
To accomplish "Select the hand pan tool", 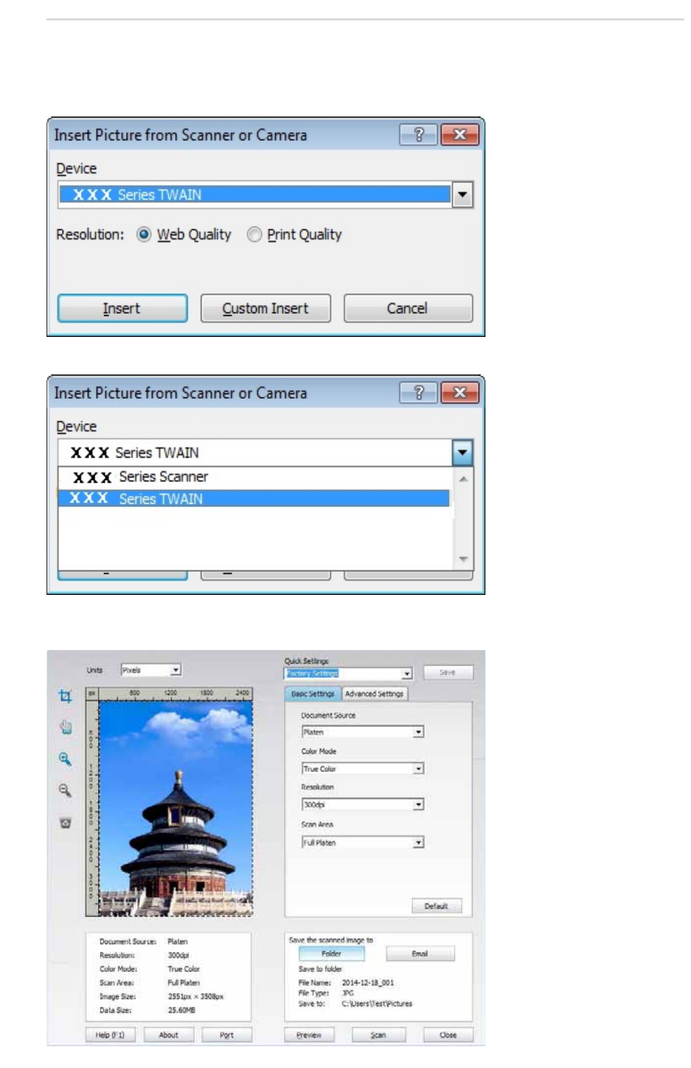I will pos(65,727).
